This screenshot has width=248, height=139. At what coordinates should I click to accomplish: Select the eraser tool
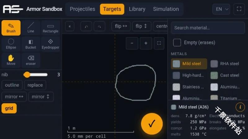click(x=31, y=60)
